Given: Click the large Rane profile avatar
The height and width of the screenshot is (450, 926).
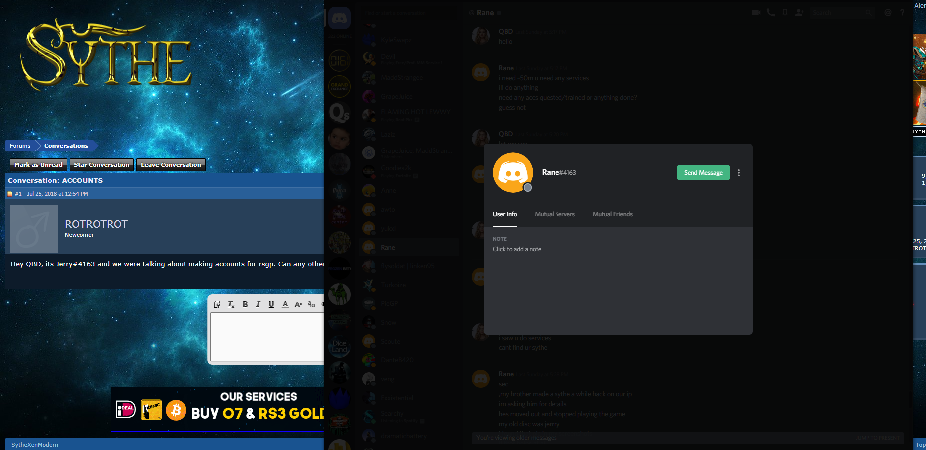Looking at the screenshot, I should click(513, 172).
